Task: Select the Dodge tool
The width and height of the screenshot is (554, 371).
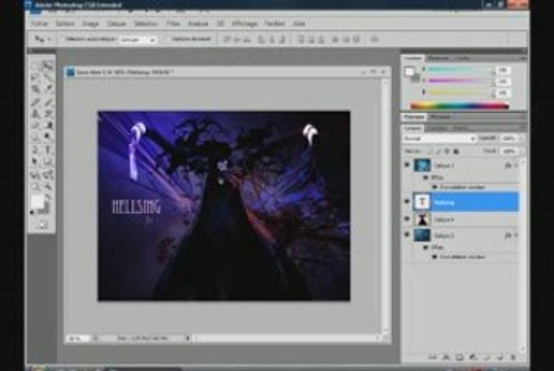Action: point(48,136)
